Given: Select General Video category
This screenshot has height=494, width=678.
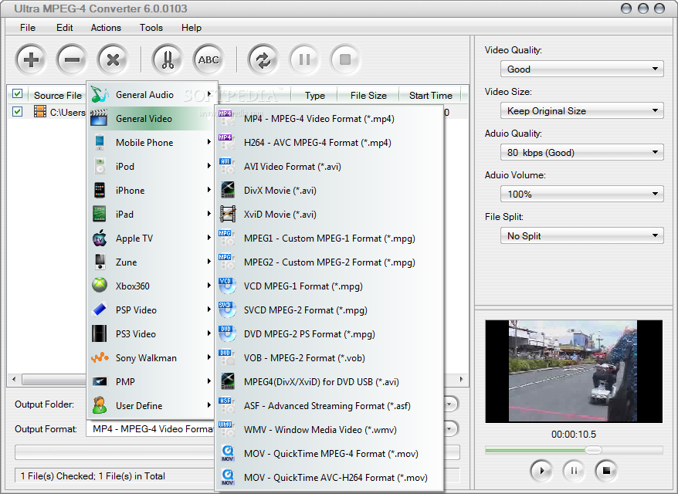Looking at the screenshot, I should point(151,118).
